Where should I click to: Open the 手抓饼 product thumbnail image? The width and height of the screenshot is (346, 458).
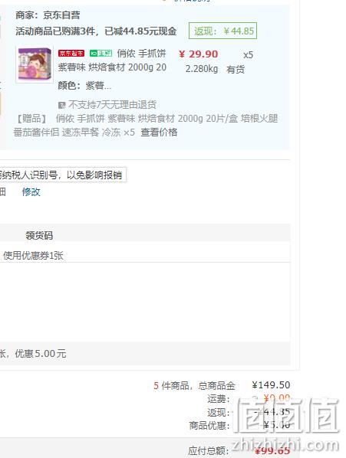click(35, 64)
